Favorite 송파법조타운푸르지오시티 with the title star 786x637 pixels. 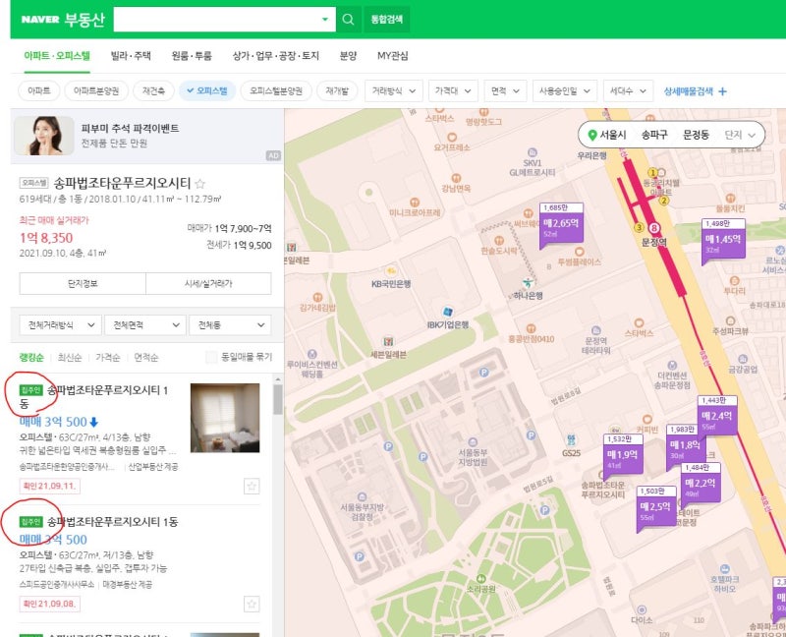coord(200,184)
